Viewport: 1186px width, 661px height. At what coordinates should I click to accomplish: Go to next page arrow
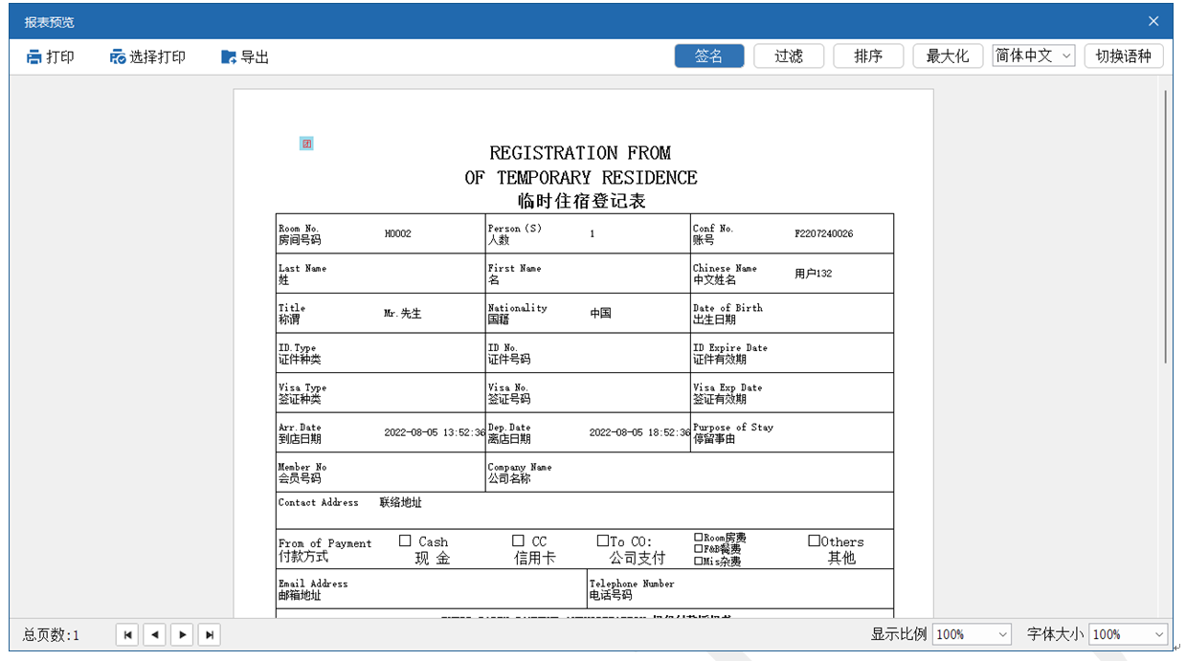[182, 634]
